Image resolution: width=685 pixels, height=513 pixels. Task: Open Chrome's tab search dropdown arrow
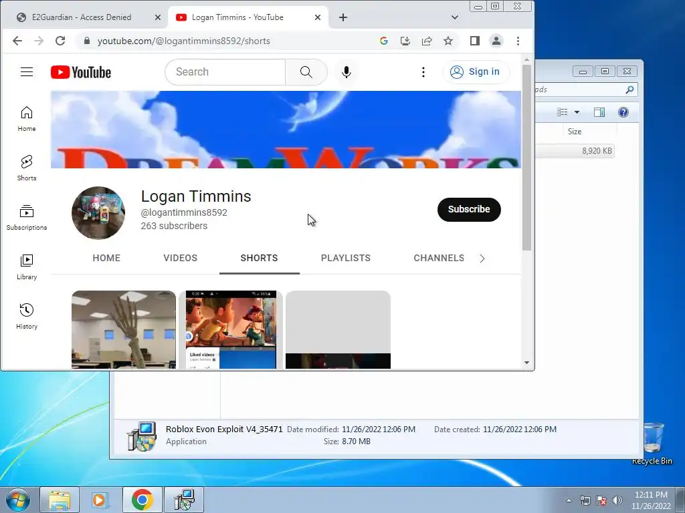[x=455, y=17]
